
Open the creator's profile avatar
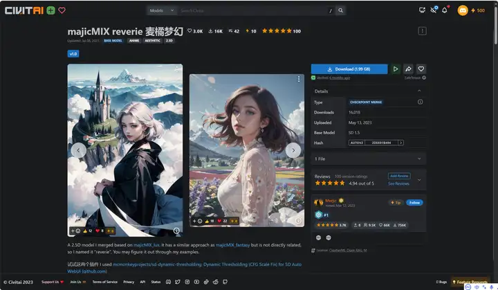319,202
